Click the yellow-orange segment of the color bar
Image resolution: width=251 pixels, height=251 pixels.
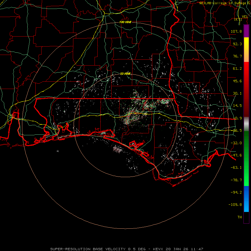click(x=246, y=50)
